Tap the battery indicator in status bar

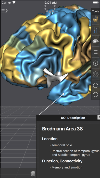tap(95, 3)
